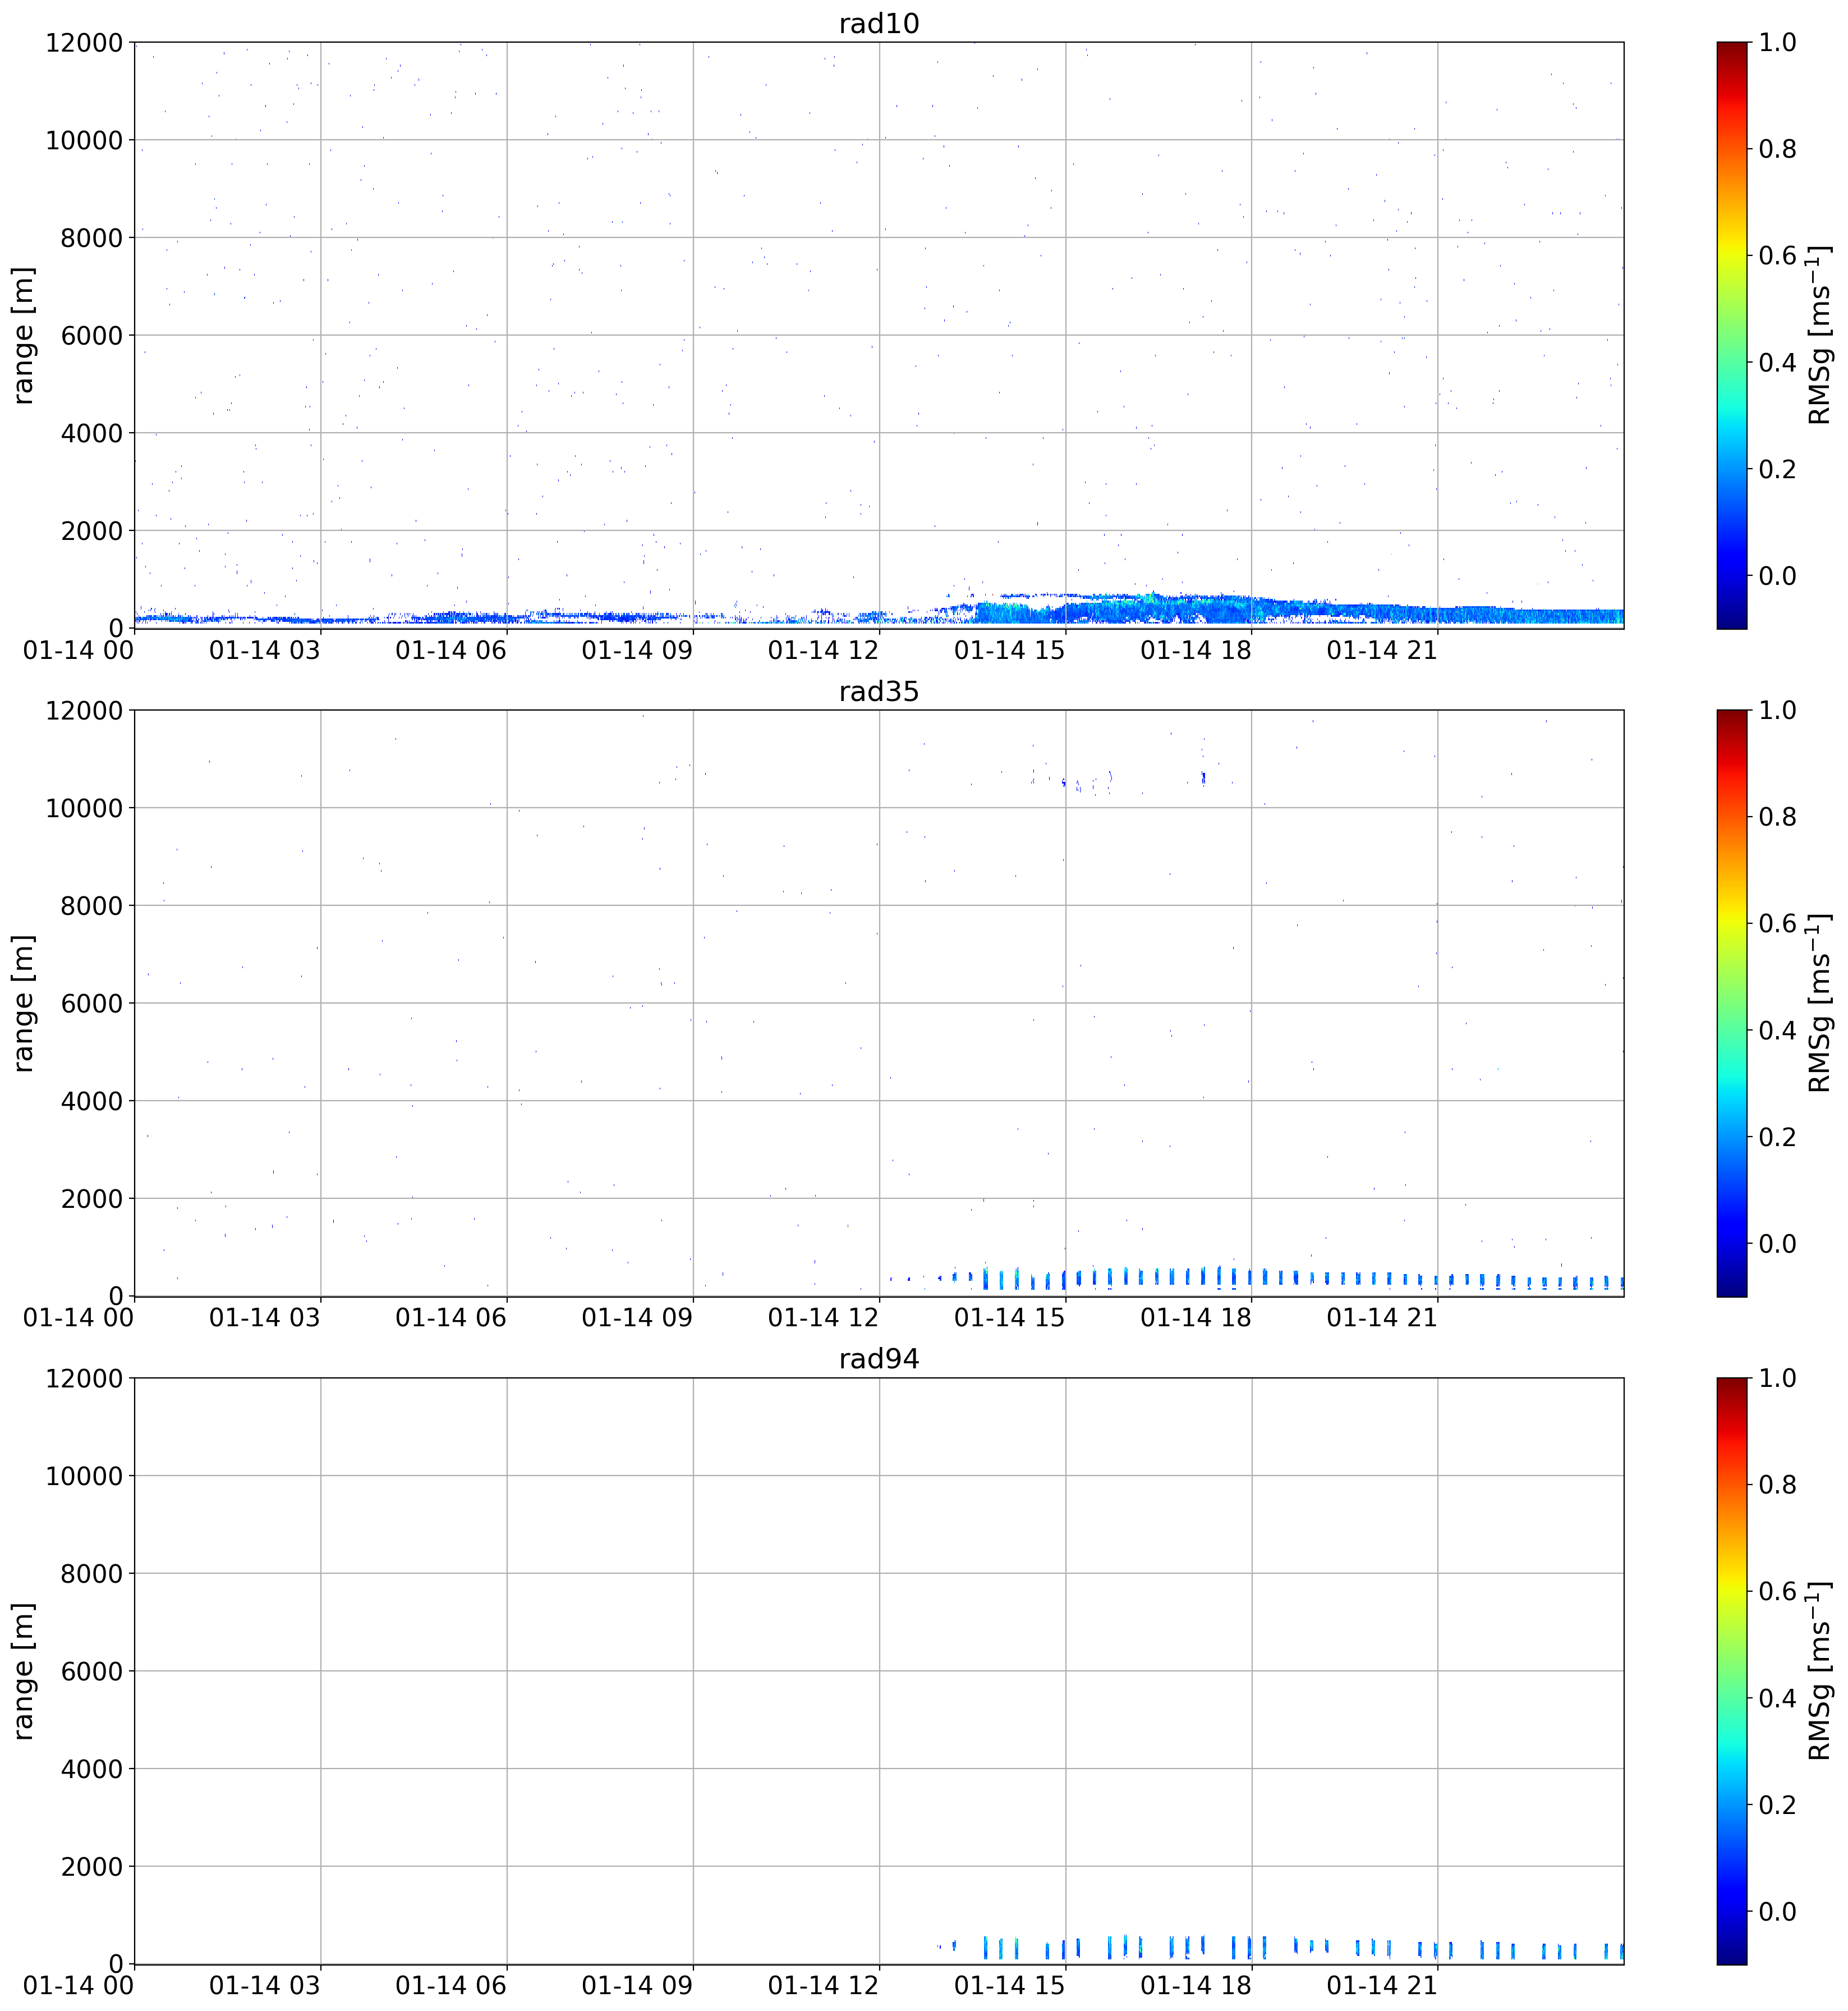Screen dimensions: 1848x2011
Task: Click the 4000 y-tick on rad35 plot
Action: pyautogui.click(x=91, y=1101)
